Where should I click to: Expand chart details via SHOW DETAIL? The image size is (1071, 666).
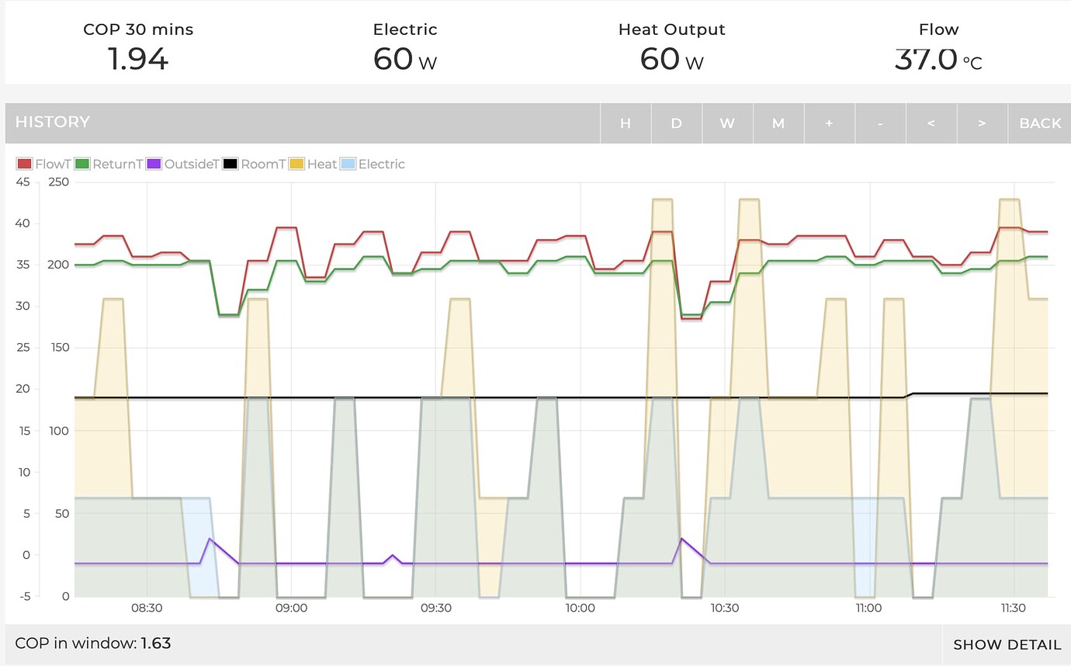pyautogui.click(x=1007, y=644)
